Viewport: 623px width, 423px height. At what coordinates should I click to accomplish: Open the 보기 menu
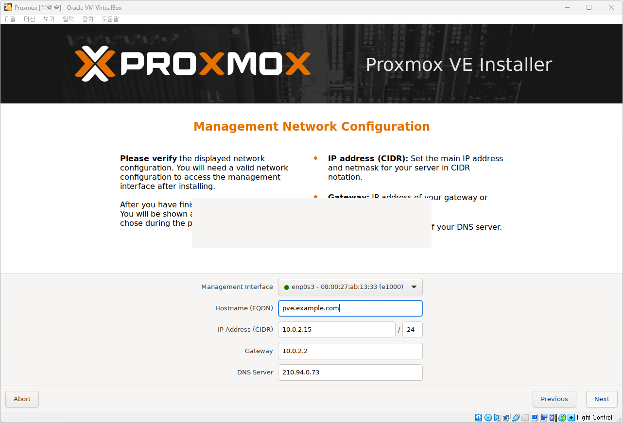[49, 19]
